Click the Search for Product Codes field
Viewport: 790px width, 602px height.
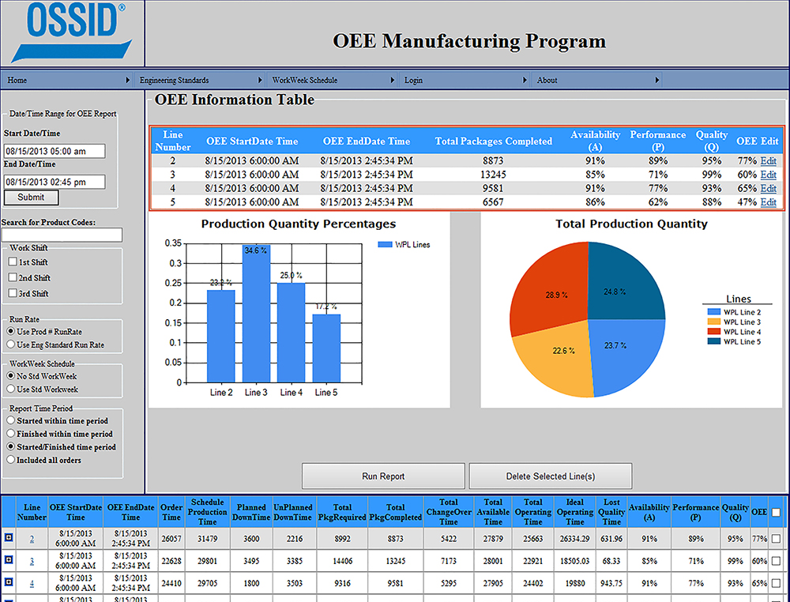tap(62, 235)
